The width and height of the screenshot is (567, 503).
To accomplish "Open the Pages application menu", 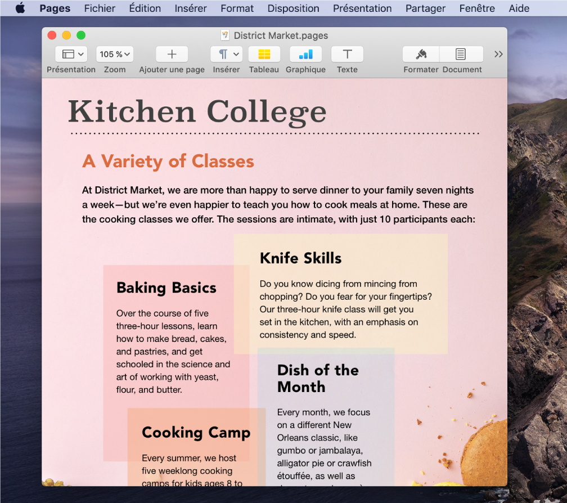I will coord(55,8).
